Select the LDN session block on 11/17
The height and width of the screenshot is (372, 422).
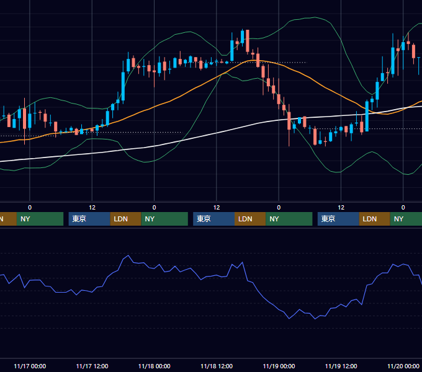126,219
